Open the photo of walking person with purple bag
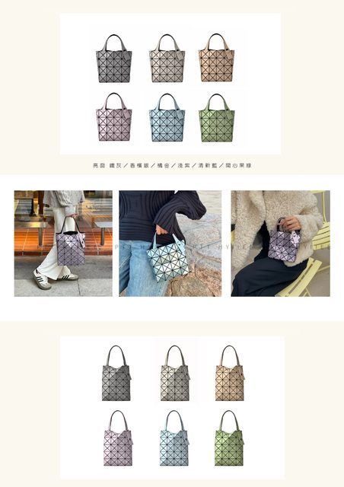Screen dimensions: 344x487 point(63,243)
